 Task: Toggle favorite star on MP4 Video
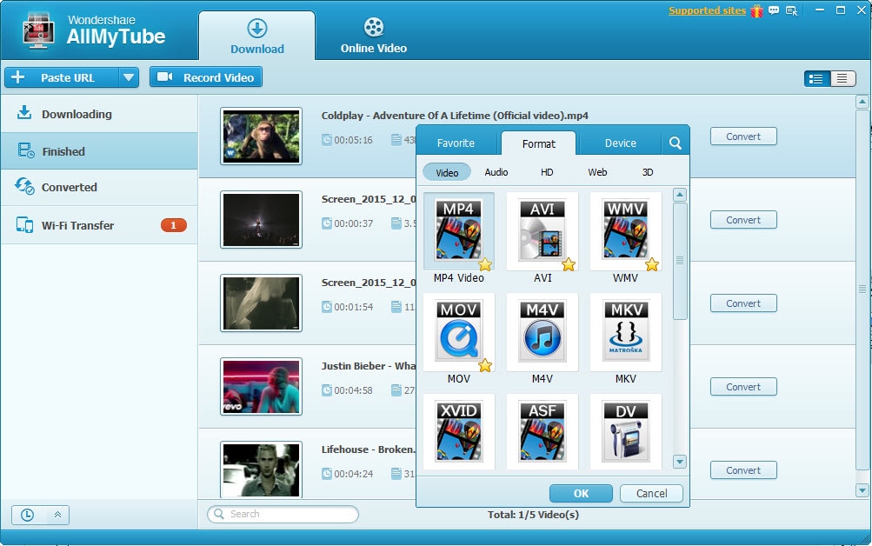pos(485,264)
